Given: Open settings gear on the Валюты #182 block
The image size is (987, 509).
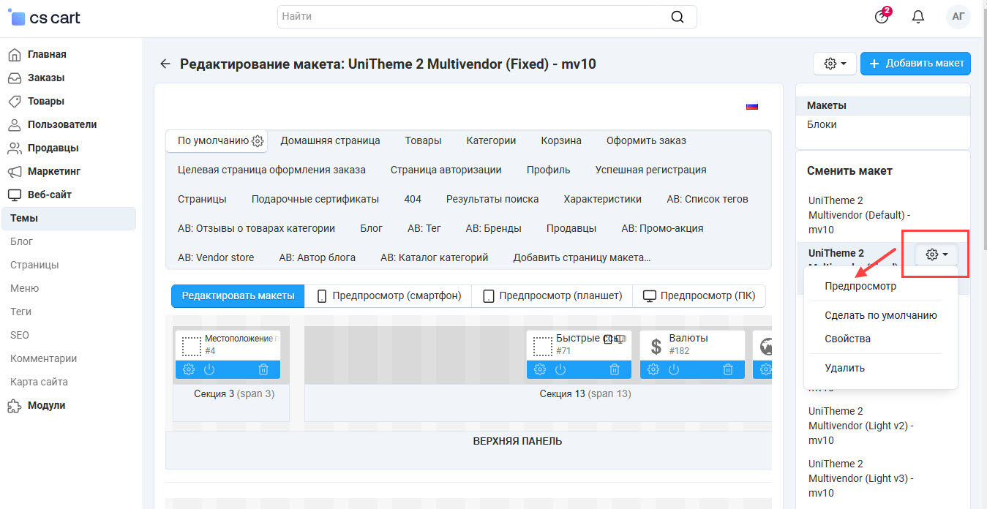Looking at the screenshot, I should (653, 369).
